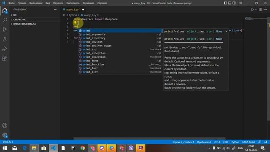Open the errors and warnings status indicator
Screen dimensions: 270x152
(x=8, y=142)
